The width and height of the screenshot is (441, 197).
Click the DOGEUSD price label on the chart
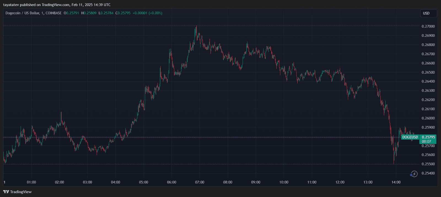(410, 137)
